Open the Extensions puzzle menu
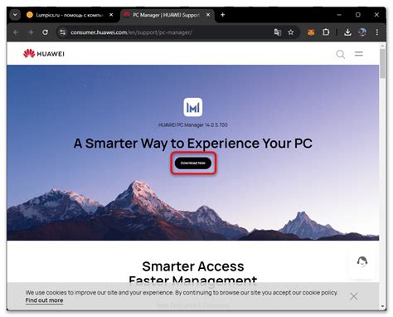 (326, 32)
